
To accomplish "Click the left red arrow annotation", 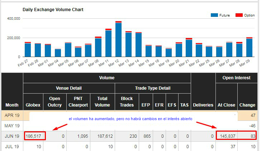I will [59, 126].
